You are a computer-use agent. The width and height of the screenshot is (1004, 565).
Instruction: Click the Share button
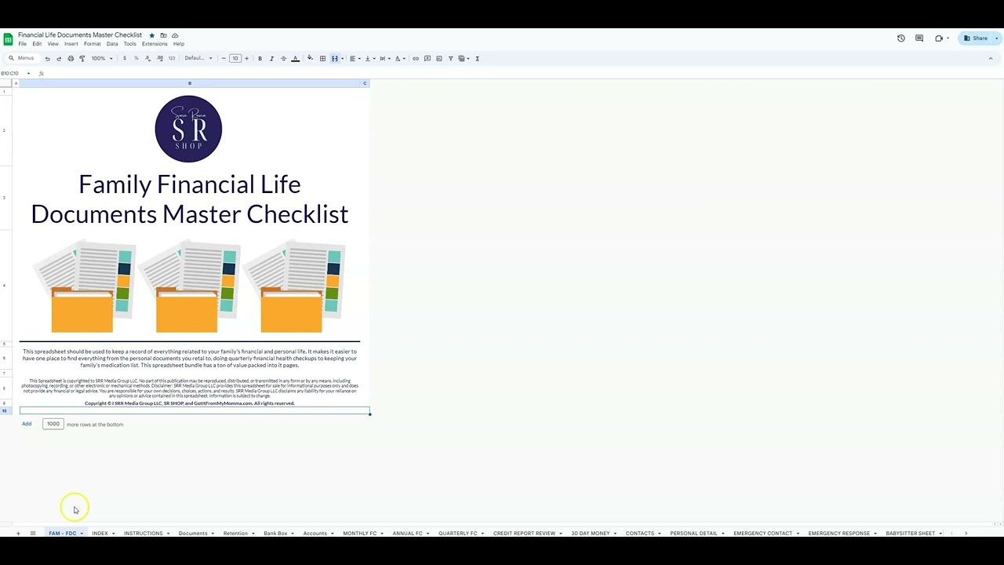(976, 38)
